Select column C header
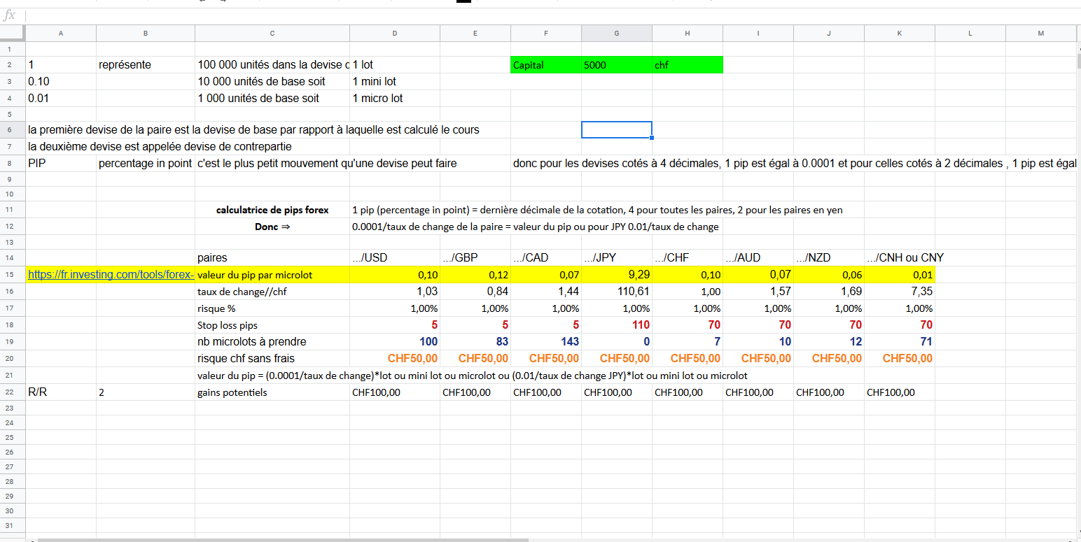Screen dimensions: 1081x542 click(x=272, y=33)
